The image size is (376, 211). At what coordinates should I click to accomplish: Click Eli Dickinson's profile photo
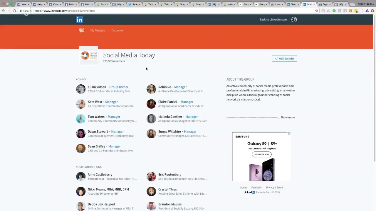coord(81,89)
